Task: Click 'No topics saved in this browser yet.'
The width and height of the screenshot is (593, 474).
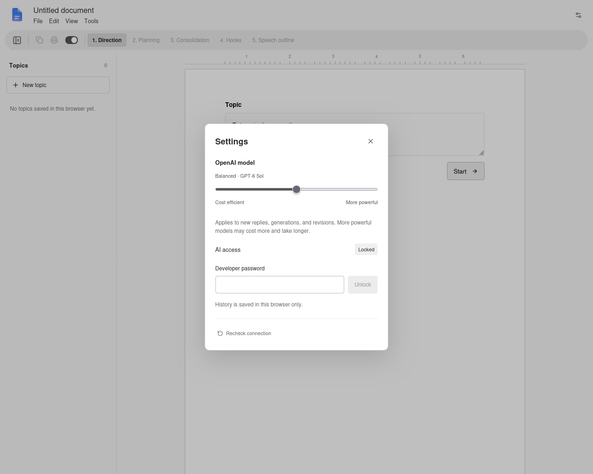Action: pos(52,109)
